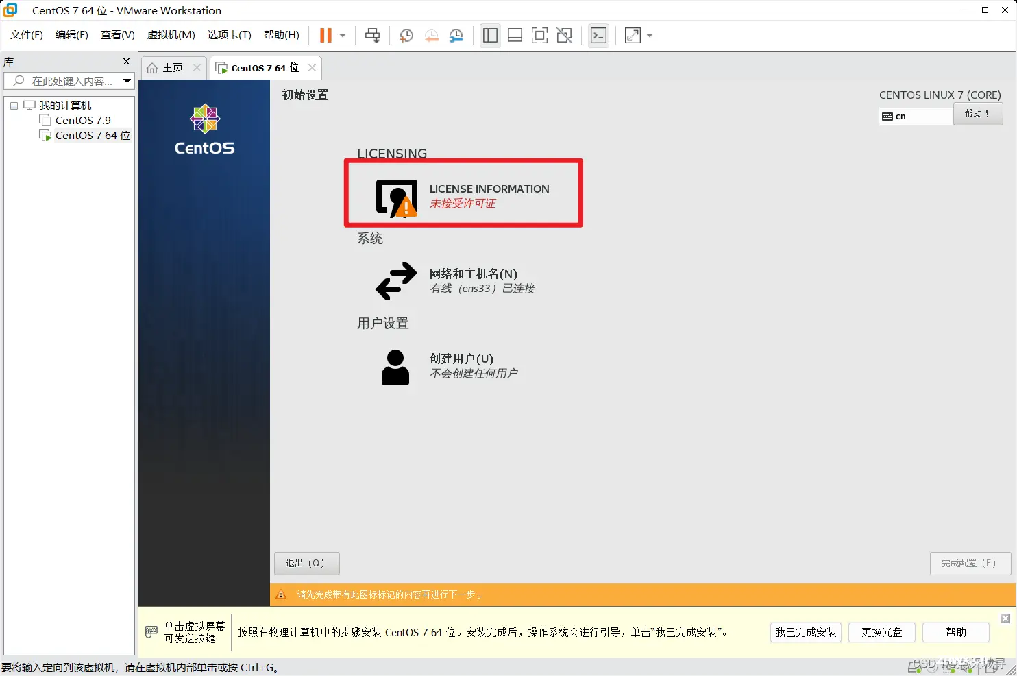Open the console view icon
The image size is (1017, 676).
[598, 36]
